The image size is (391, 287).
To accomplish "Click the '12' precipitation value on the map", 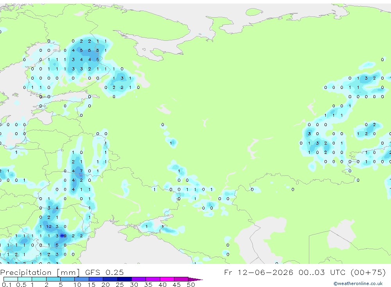I will (x=49, y=227).
